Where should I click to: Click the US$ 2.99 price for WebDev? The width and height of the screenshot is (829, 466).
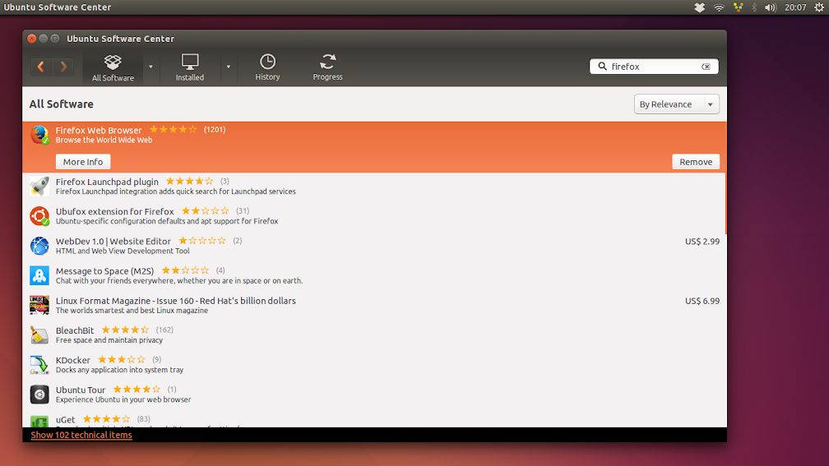[x=702, y=242]
